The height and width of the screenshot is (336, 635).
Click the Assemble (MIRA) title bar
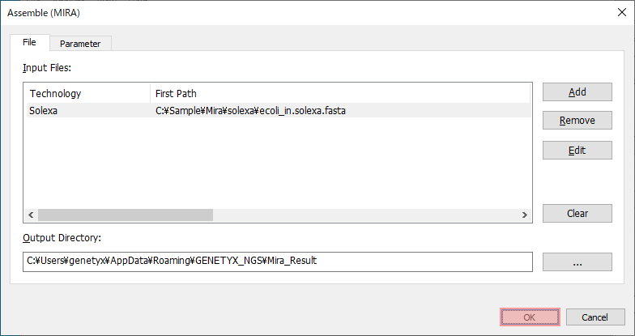click(x=308, y=13)
